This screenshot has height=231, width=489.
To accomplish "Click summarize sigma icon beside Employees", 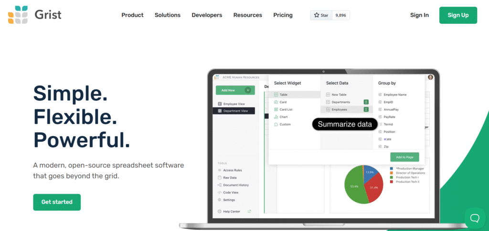I will [x=366, y=109].
